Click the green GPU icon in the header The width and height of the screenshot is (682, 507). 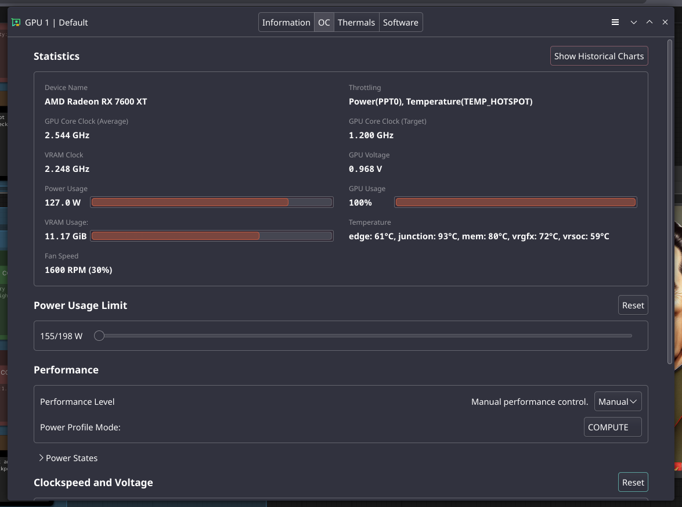click(16, 23)
